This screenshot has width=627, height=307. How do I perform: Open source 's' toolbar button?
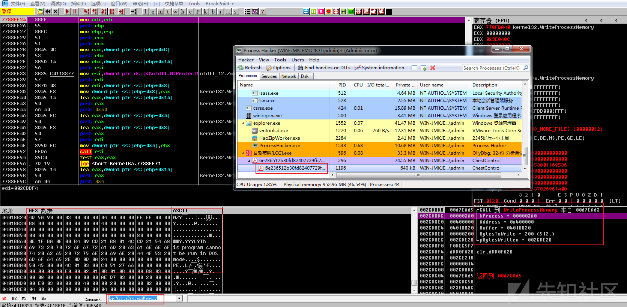pos(236,12)
